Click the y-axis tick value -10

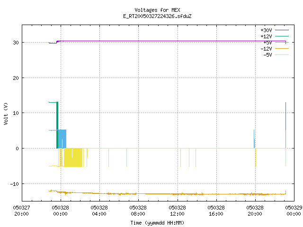pos(15,184)
